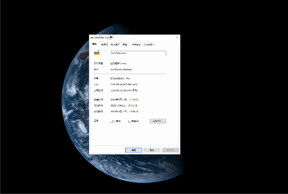Screen dimensions: 288x194
Task: Click the SandMan.exe filename text field
Action: (x=138, y=53)
